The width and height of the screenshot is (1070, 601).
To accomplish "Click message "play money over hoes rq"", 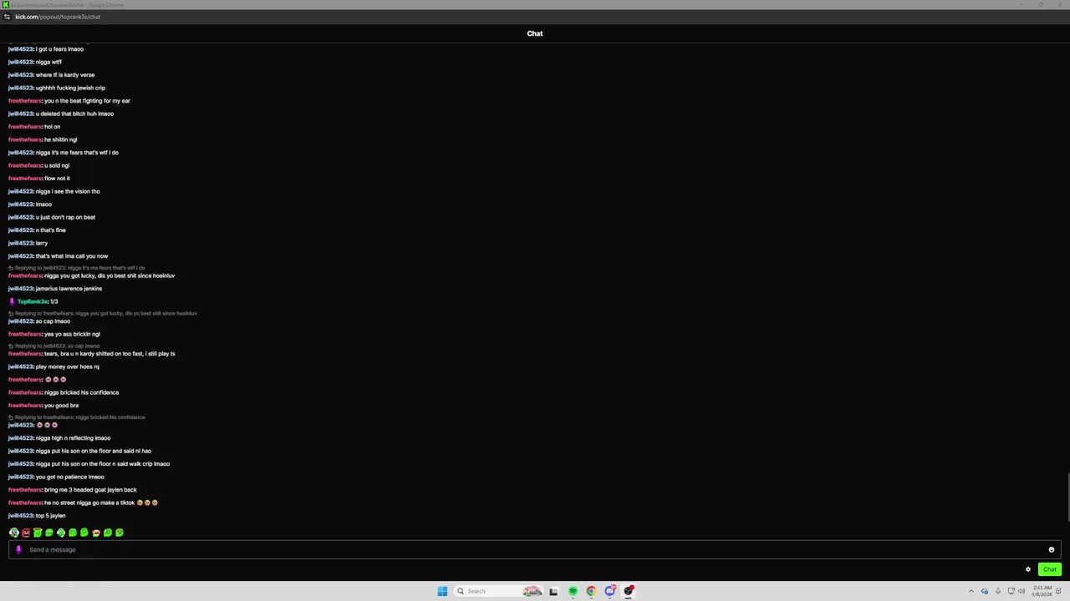I will click(68, 366).
